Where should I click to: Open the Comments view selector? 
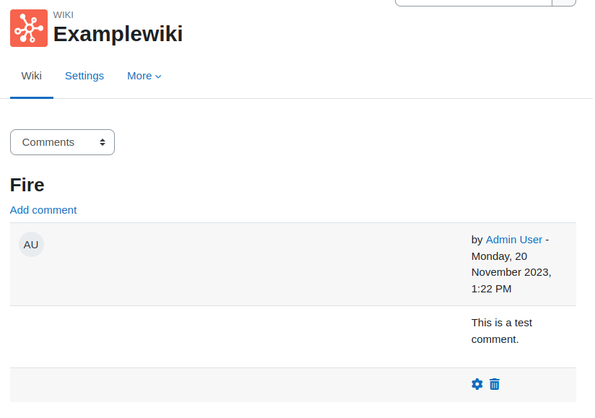pyautogui.click(x=62, y=142)
